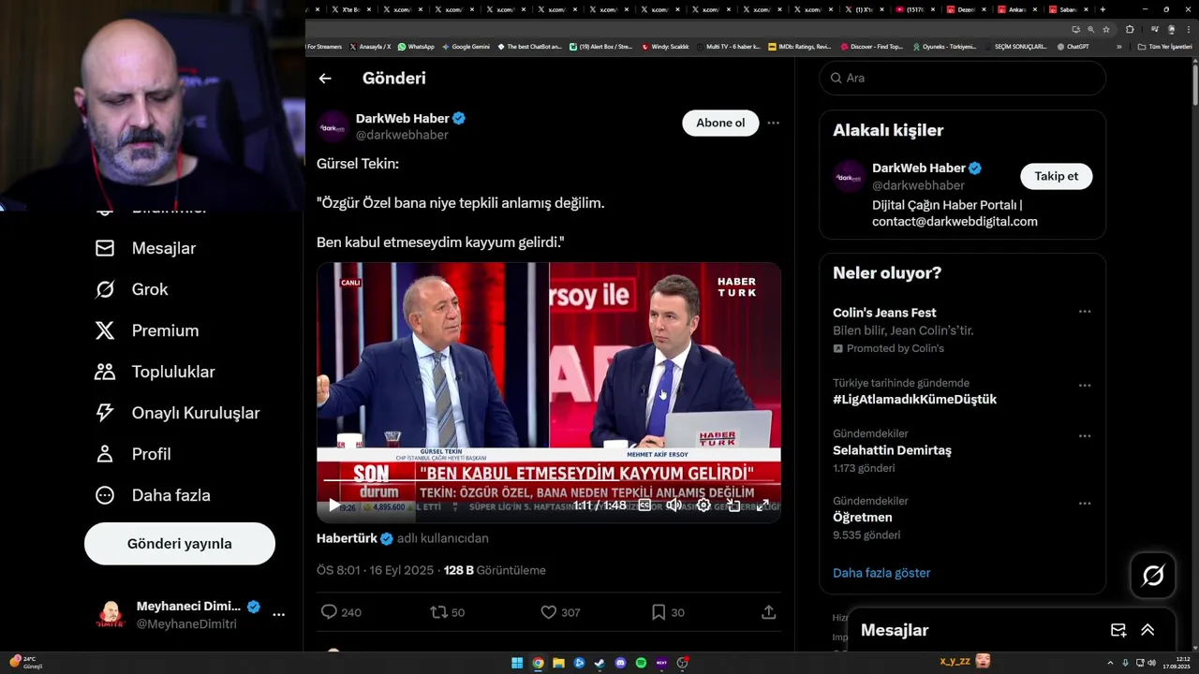Open #LigAtlamadıkKümeDüştük trend
Screen dimensions: 1199x674
point(914,399)
